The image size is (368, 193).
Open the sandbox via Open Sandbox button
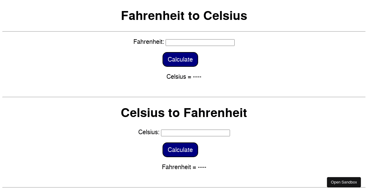click(x=344, y=182)
